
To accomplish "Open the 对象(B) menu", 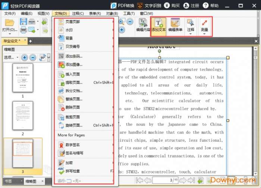I will point(112,13).
